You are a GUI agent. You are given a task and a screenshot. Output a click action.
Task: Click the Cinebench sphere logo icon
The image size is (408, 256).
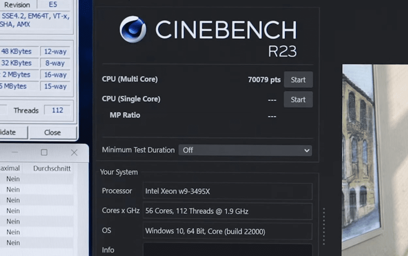[133, 29]
